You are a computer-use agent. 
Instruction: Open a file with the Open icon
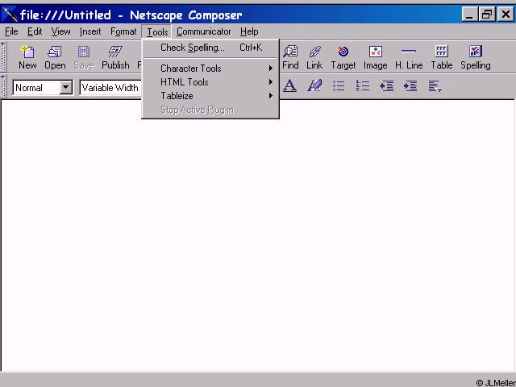pyautogui.click(x=55, y=57)
